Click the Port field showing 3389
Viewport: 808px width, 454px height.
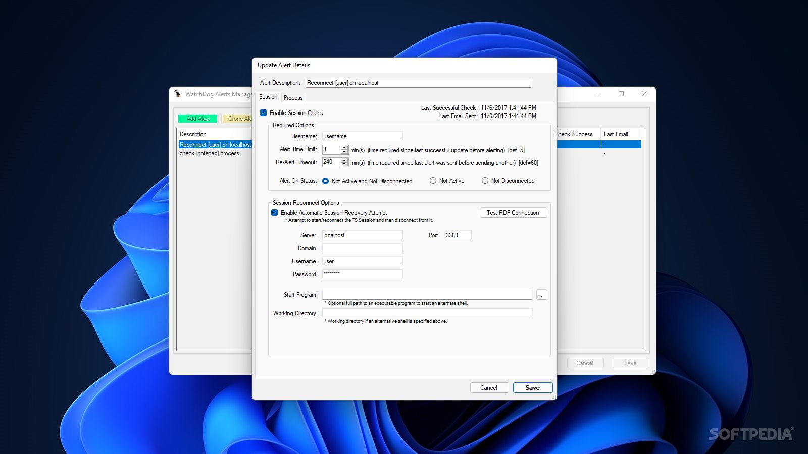[458, 235]
